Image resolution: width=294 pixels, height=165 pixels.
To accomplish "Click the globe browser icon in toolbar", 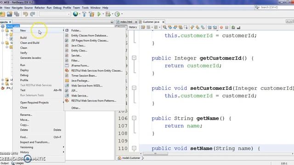I will (x=75, y=14).
